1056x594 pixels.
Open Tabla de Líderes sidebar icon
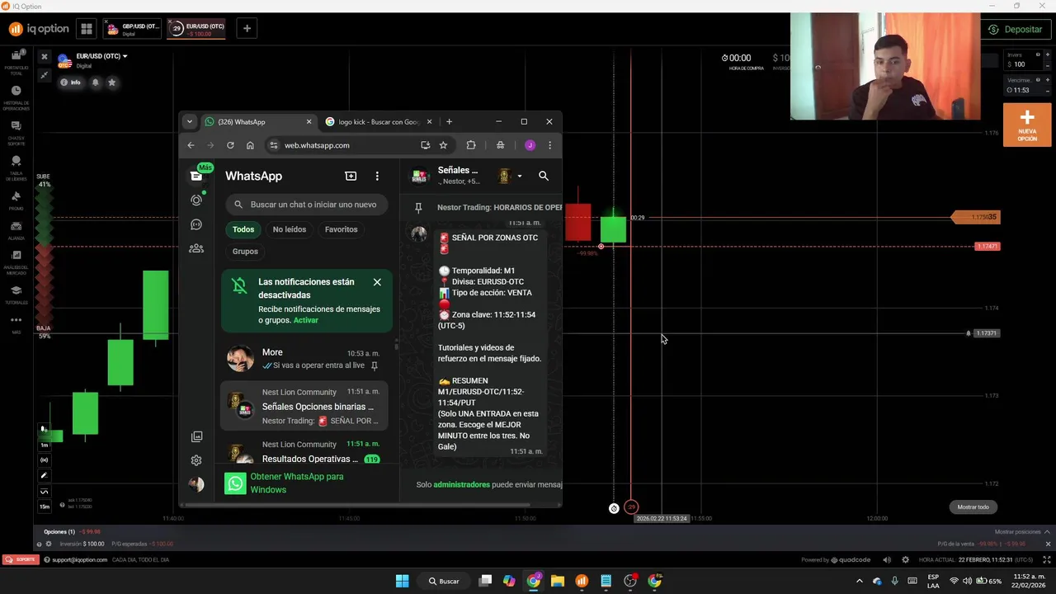[x=16, y=167]
